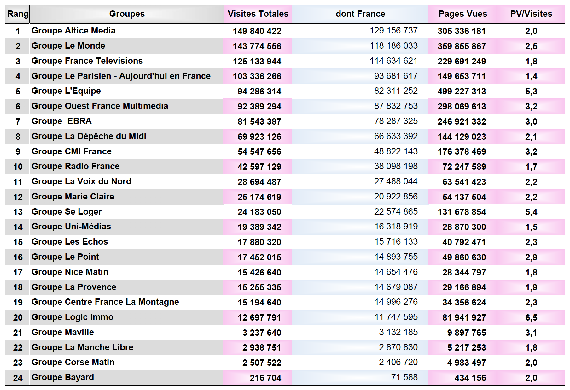Screen dimensions: 570x390
Task: Select the Groupe Bayard France visits value 71 588
Action: (x=404, y=377)
